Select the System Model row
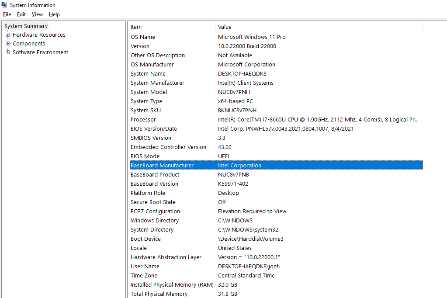447x298 pixels. point(276,92)
